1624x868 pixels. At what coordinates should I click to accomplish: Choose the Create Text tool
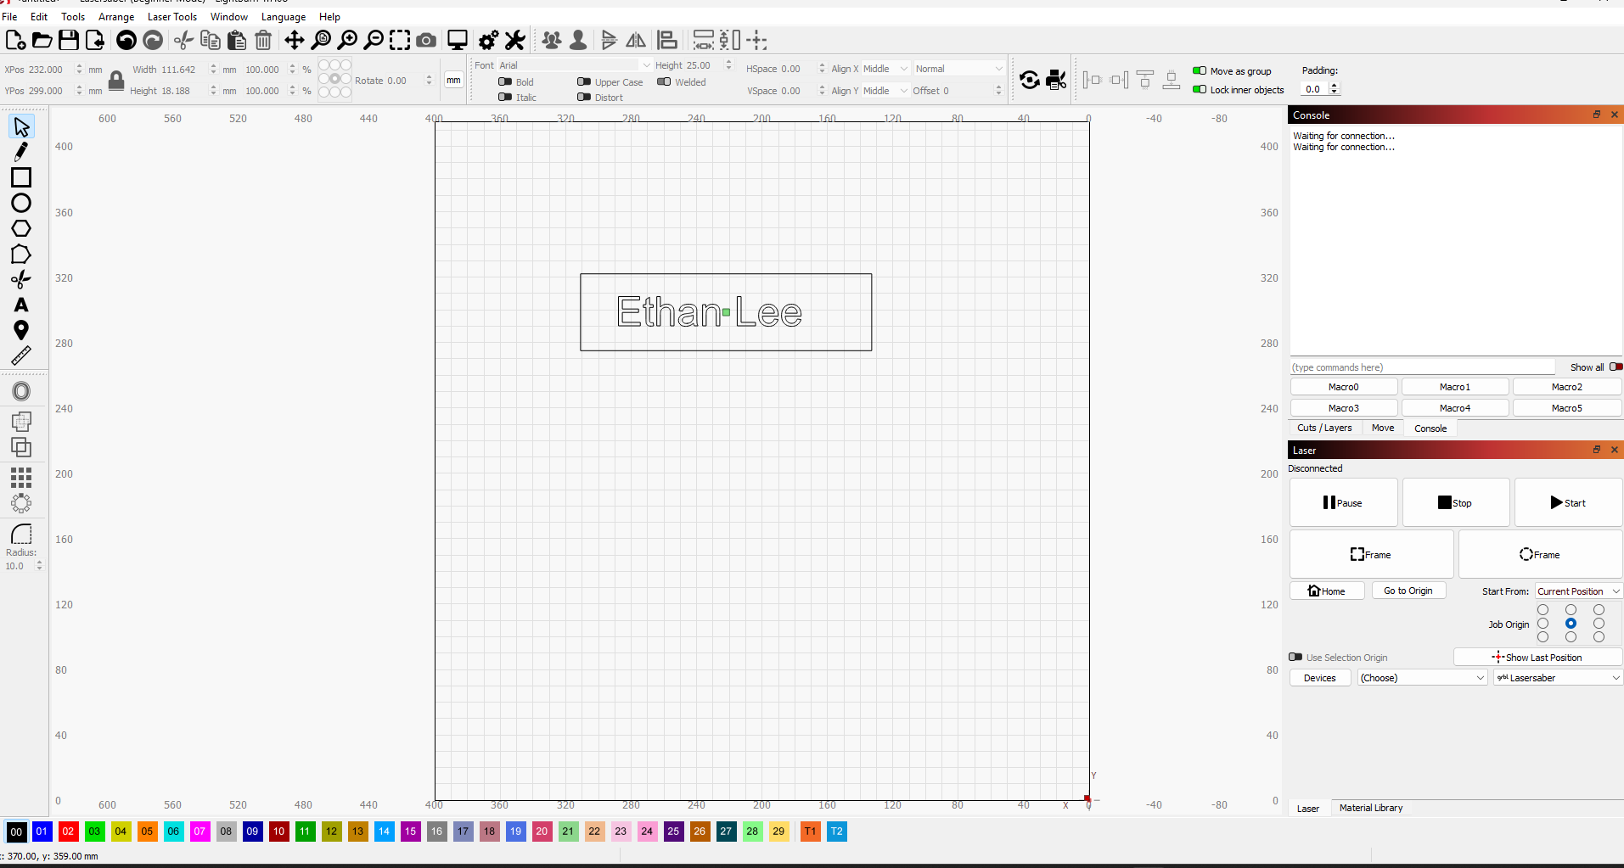(x=21, y=305)
